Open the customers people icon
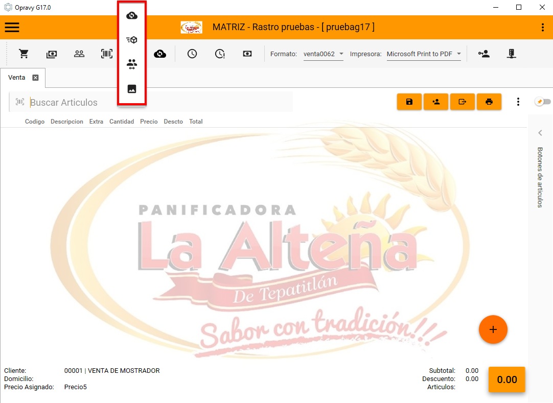Screen dimensions: 553x403 79,54
